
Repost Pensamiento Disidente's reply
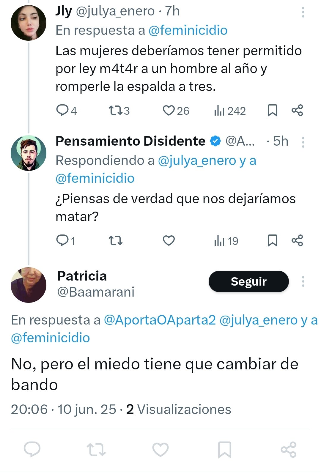[115, 241]
